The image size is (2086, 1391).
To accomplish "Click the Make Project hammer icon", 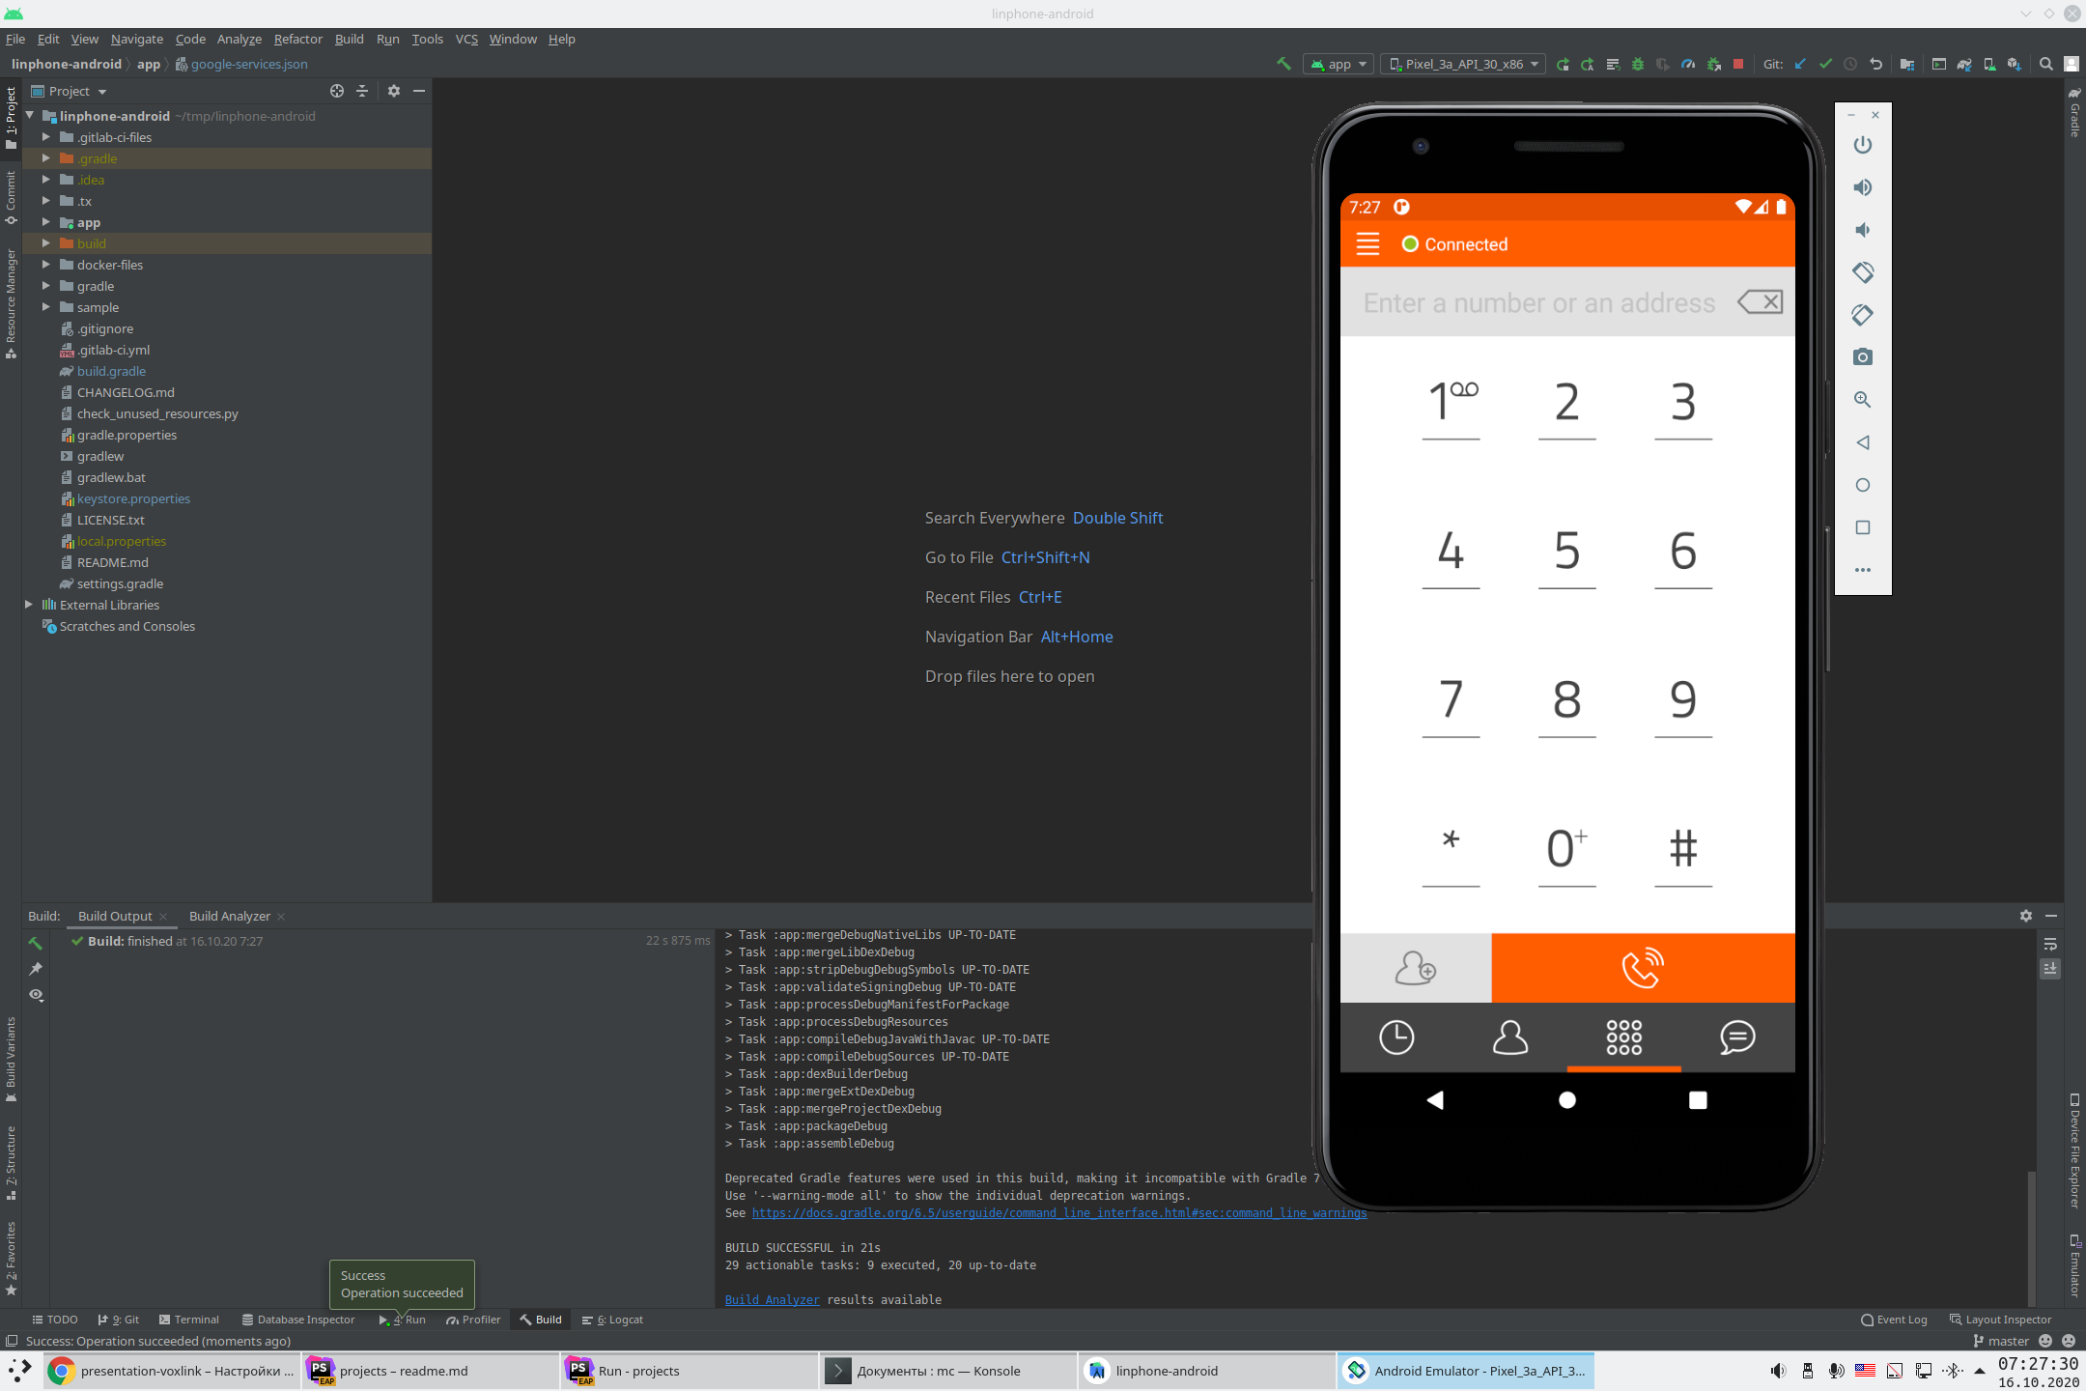I will 1283,64.
